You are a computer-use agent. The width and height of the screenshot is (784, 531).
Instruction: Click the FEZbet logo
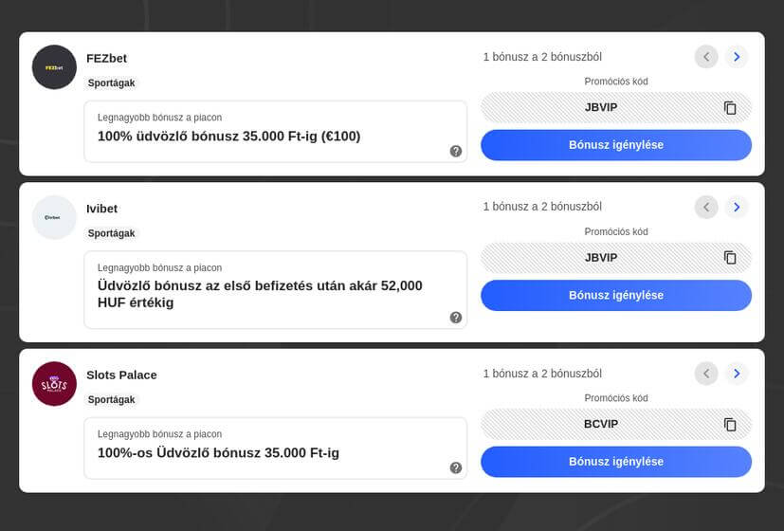click(54, 67)
